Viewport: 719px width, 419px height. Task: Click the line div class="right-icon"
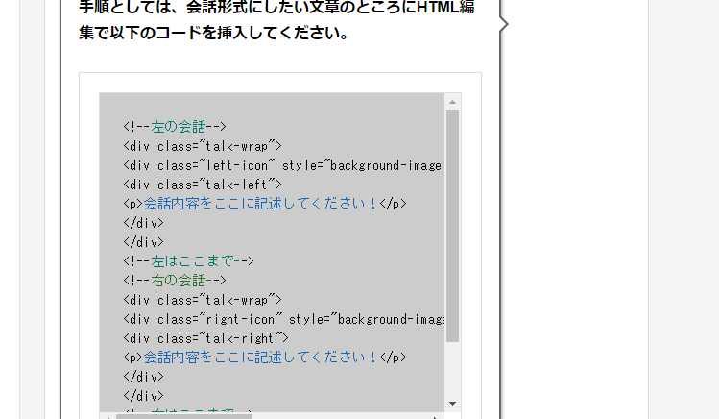(x=284, y=319)
